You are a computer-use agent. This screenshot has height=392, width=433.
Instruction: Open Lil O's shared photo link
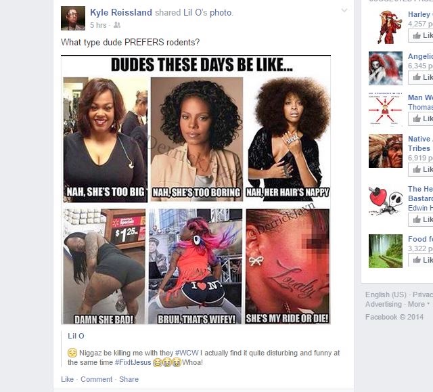tap(208, 13)
